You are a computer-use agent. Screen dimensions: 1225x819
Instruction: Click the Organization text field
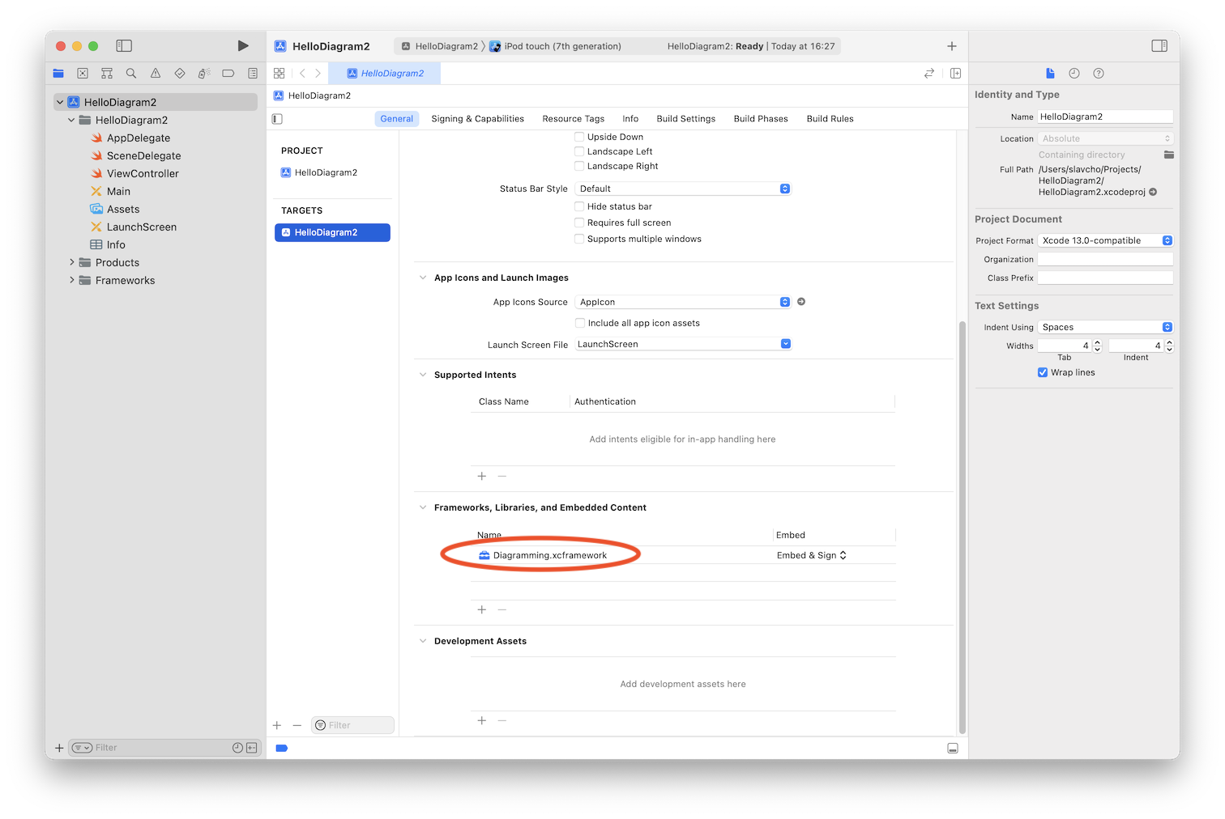pos(1105,259)
